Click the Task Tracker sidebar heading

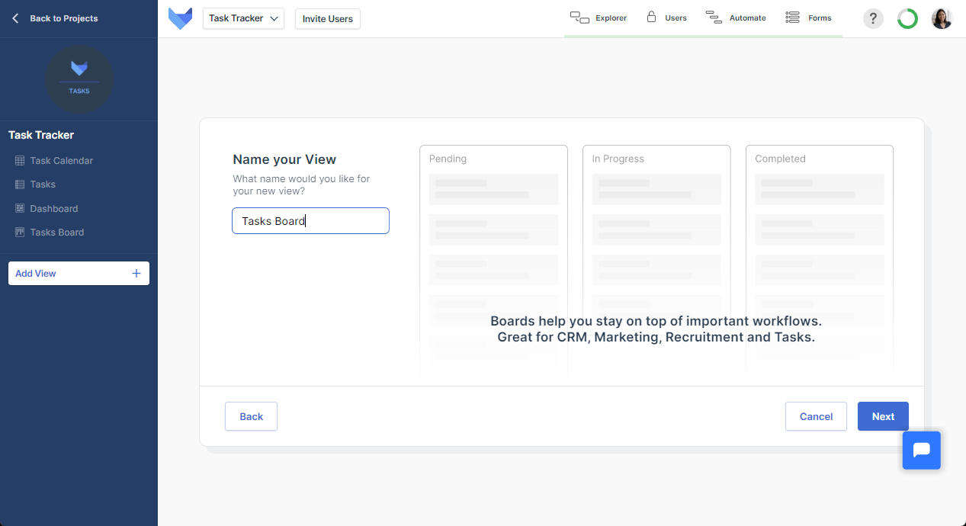[x=41, y=135]
